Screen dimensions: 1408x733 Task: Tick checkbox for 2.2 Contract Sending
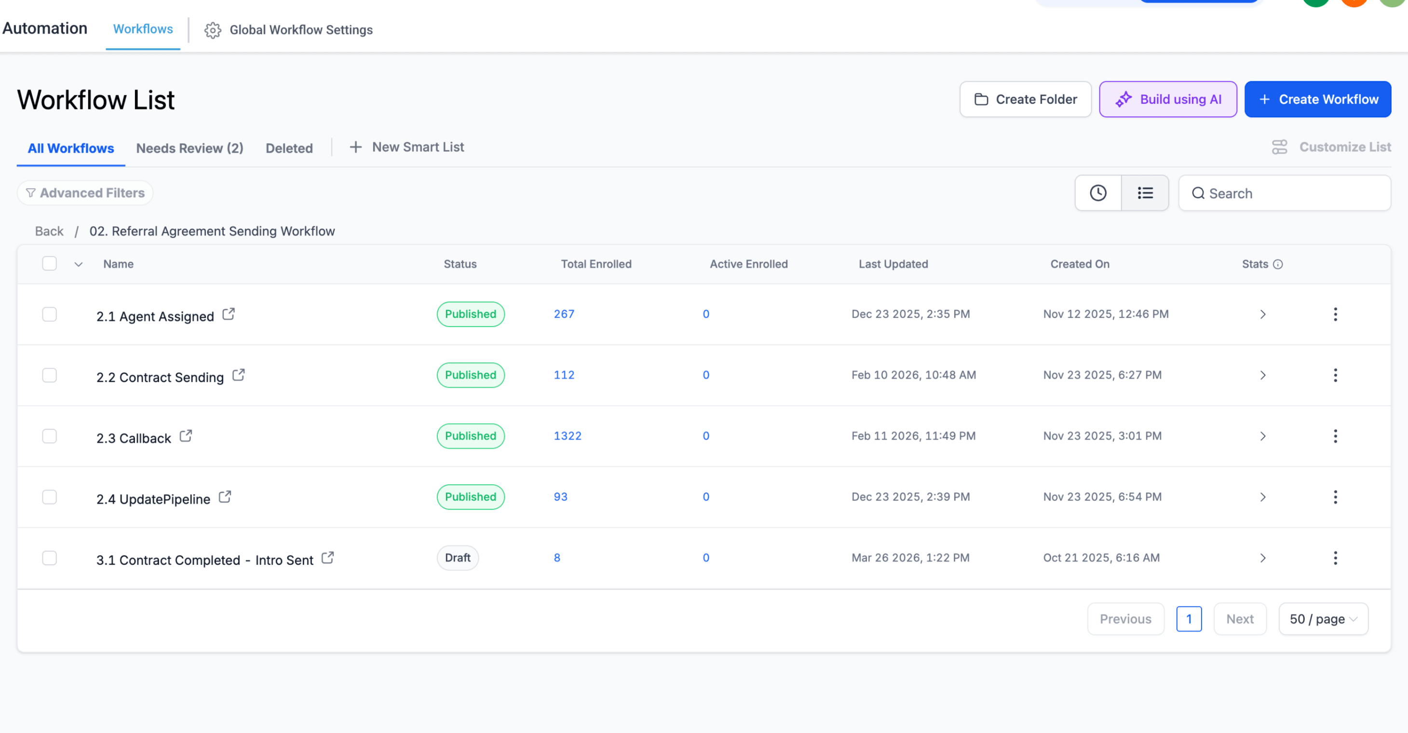click(x=50, y=376)
